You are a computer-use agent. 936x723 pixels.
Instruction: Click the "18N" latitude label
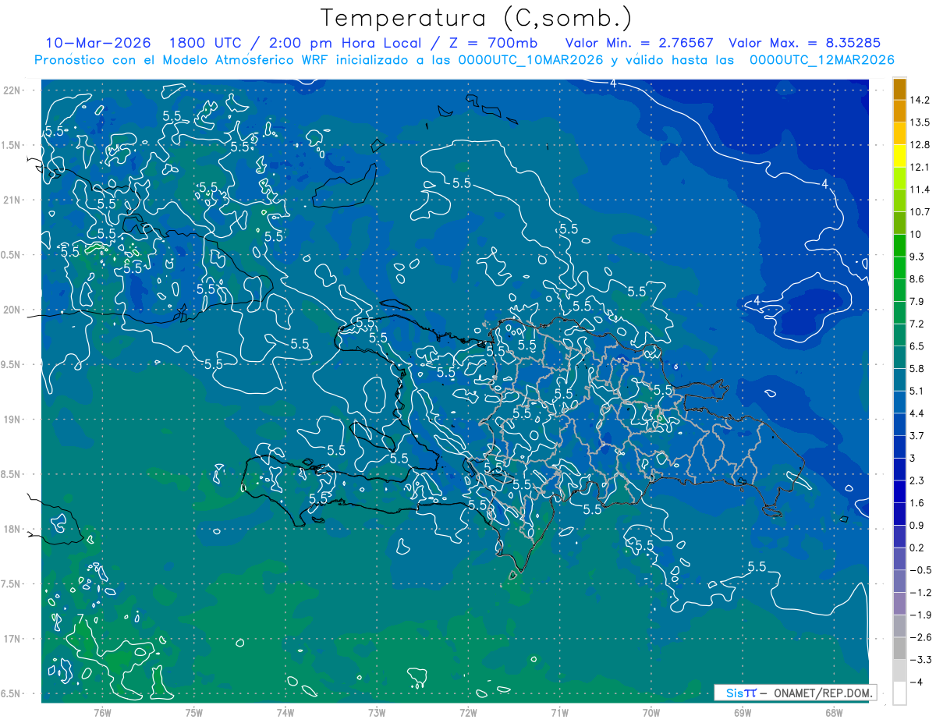[12, 530]
